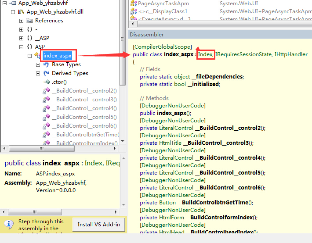
Task: Click the References folder icon
Action: tap(29, 21)
